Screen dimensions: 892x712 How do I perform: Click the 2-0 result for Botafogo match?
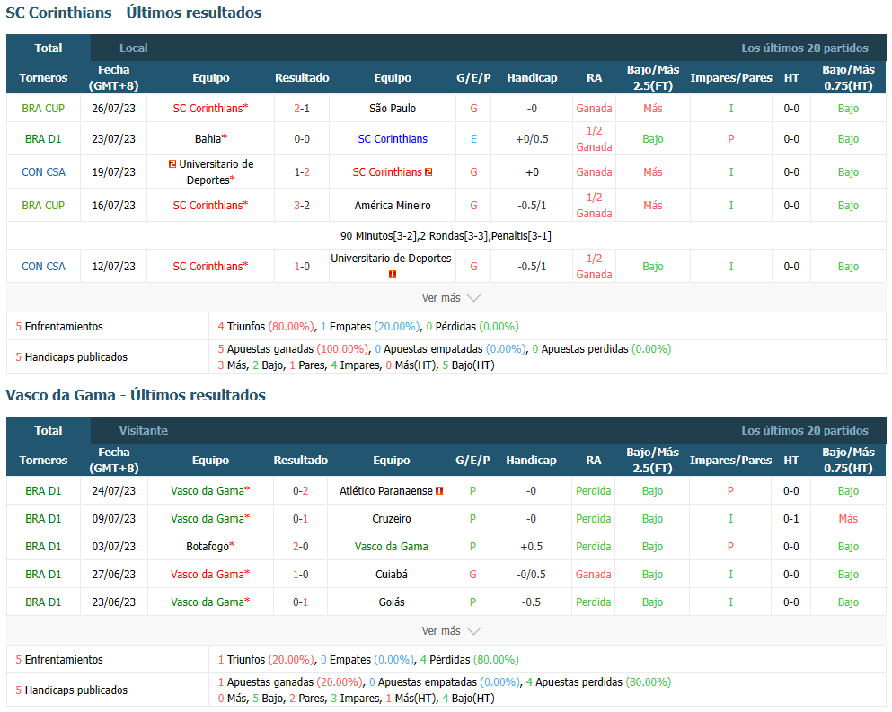click(x=300, y=547)
